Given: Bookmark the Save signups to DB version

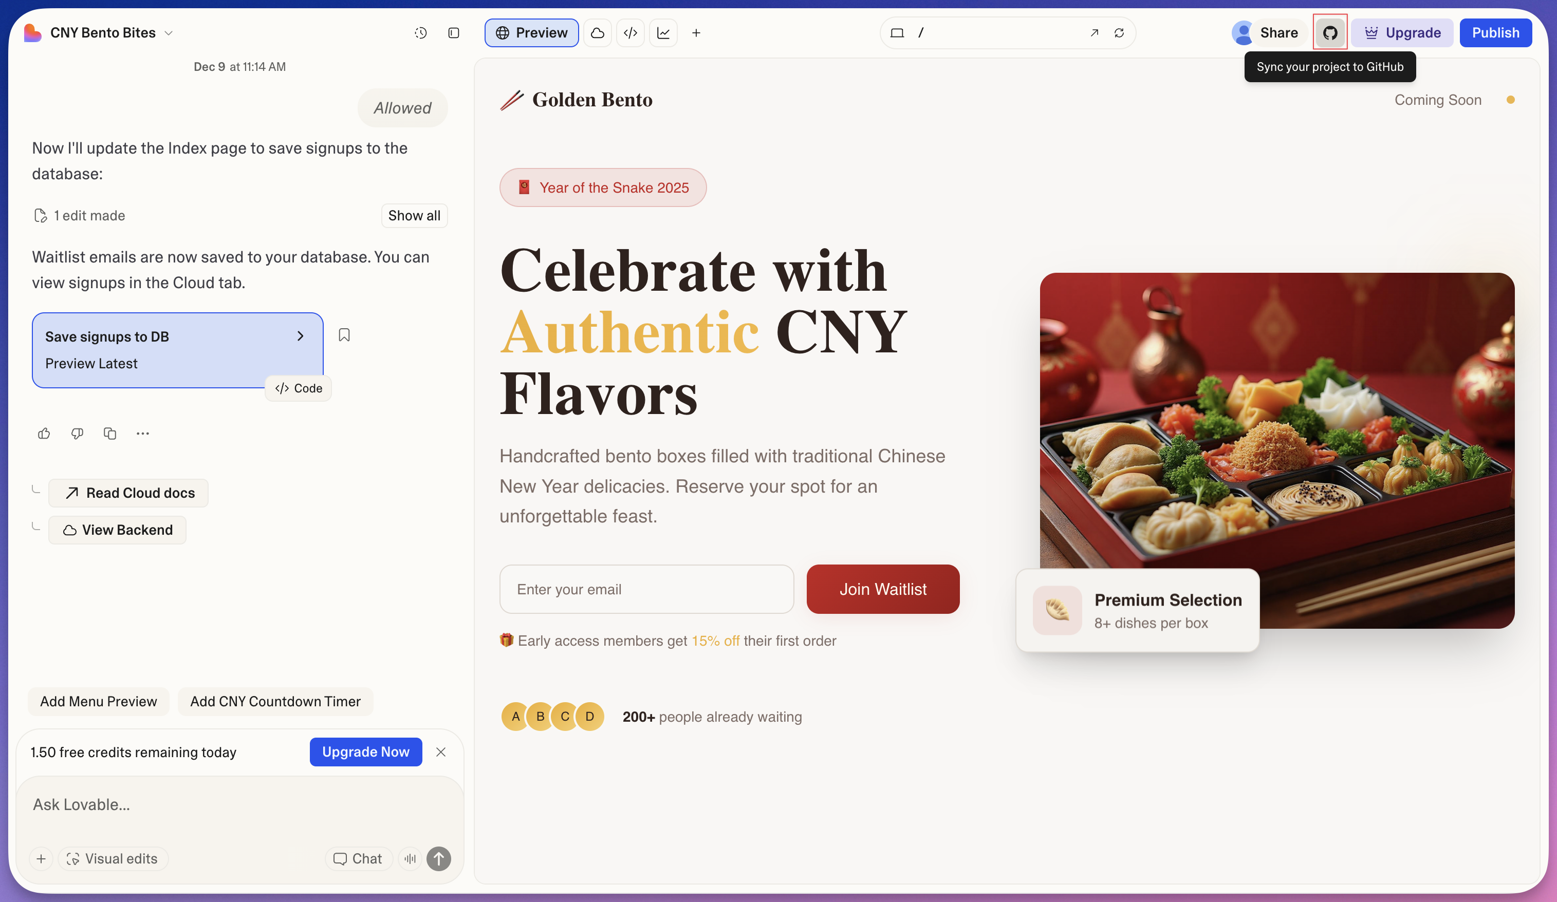Looking at the screenshot, I should pos(344,335).
